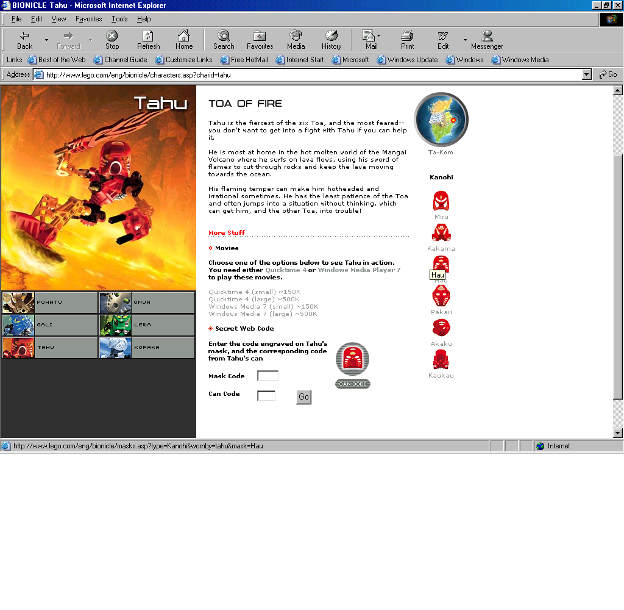The image size is (624, 610).
Task: Play the Quicktime 4 (small) movie
Action: pos(254,292)
